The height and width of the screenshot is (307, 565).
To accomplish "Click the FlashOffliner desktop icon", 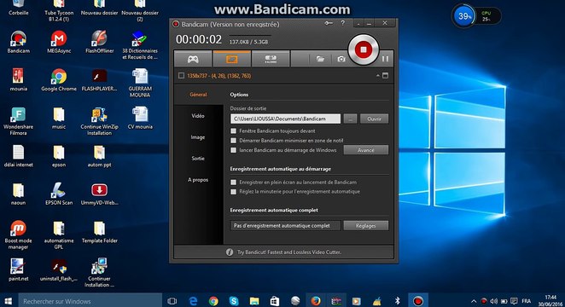I will (x=100, y=42).
